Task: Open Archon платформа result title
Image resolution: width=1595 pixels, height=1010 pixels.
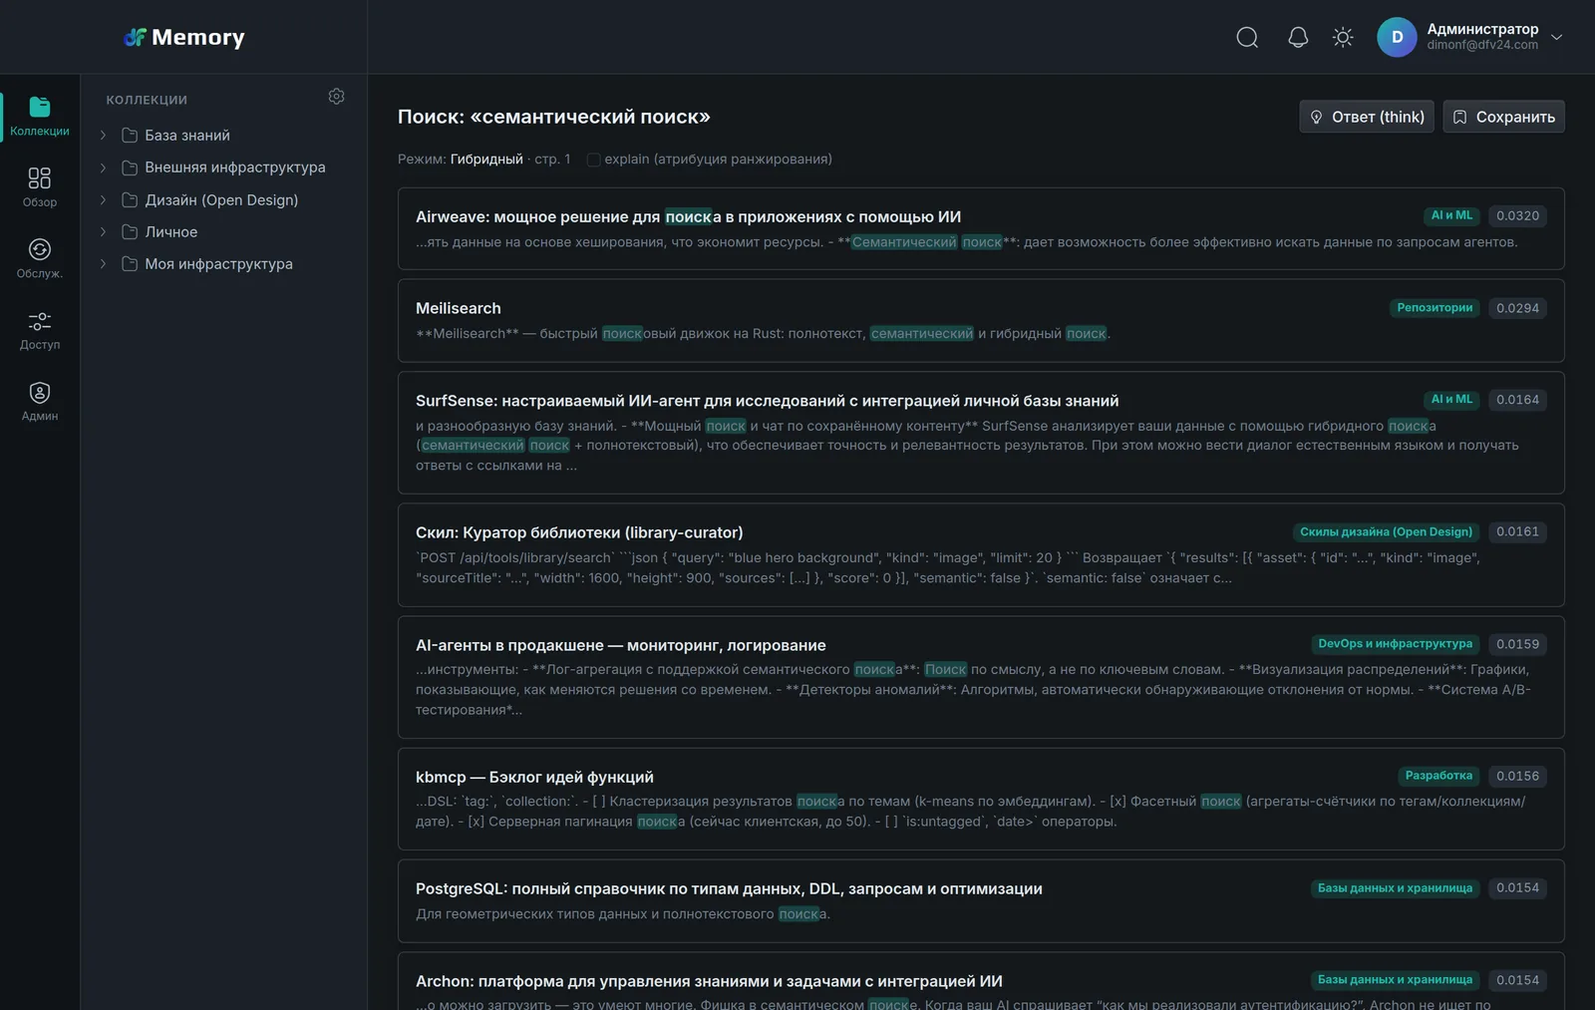Action: point(709,981)
